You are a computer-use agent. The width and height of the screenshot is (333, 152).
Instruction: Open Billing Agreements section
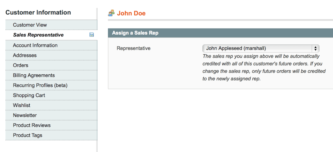tap(34, 75)
